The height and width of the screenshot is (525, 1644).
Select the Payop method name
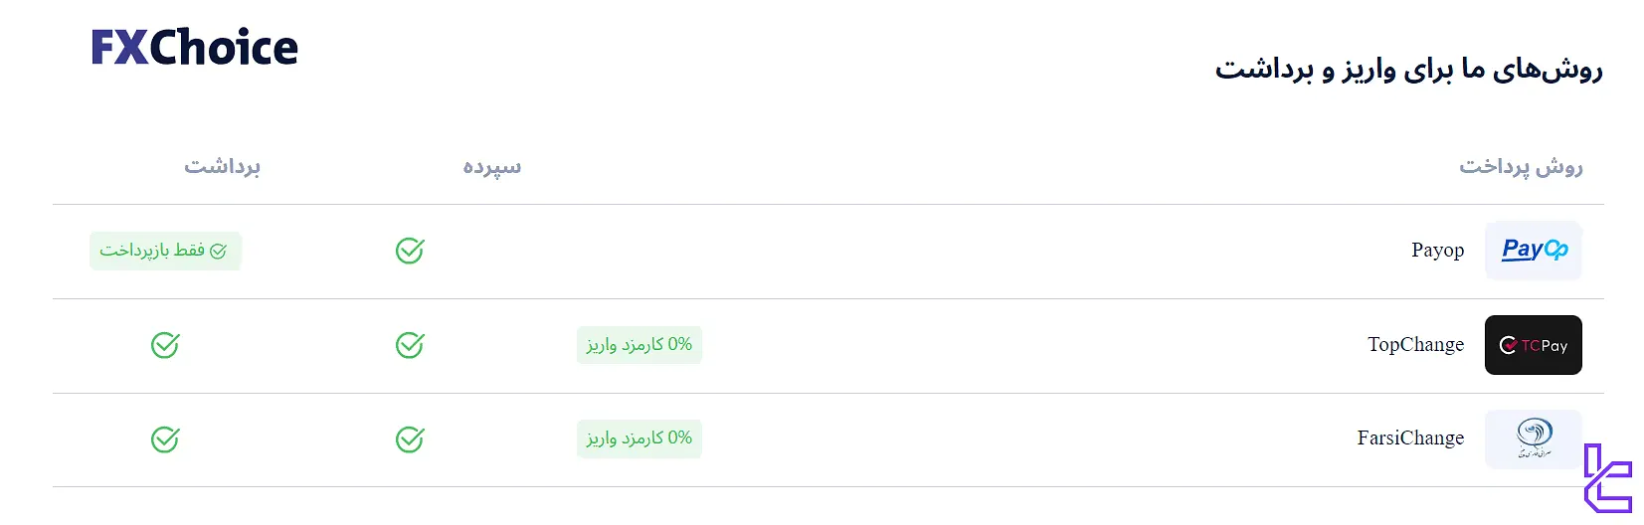pyautogui.click(x=1437, y=251)
